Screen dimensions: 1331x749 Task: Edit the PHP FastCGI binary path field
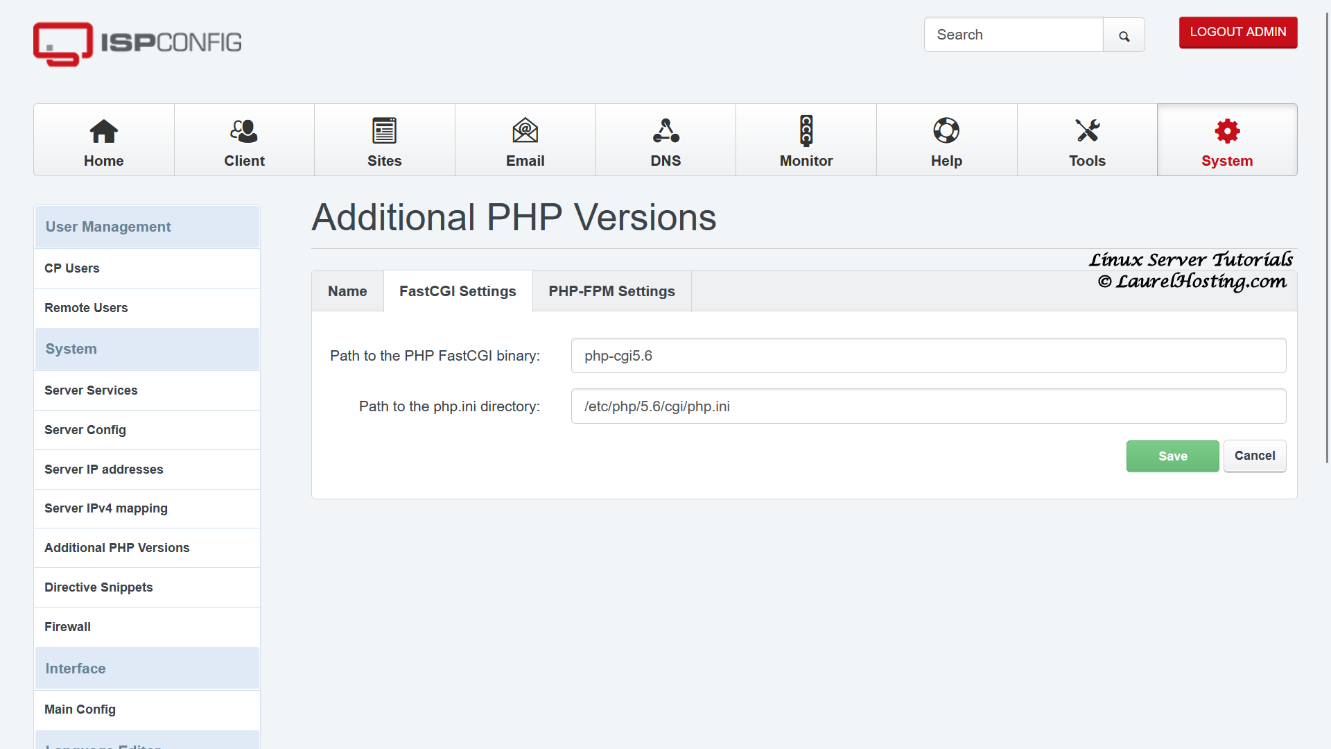point(928,356)
